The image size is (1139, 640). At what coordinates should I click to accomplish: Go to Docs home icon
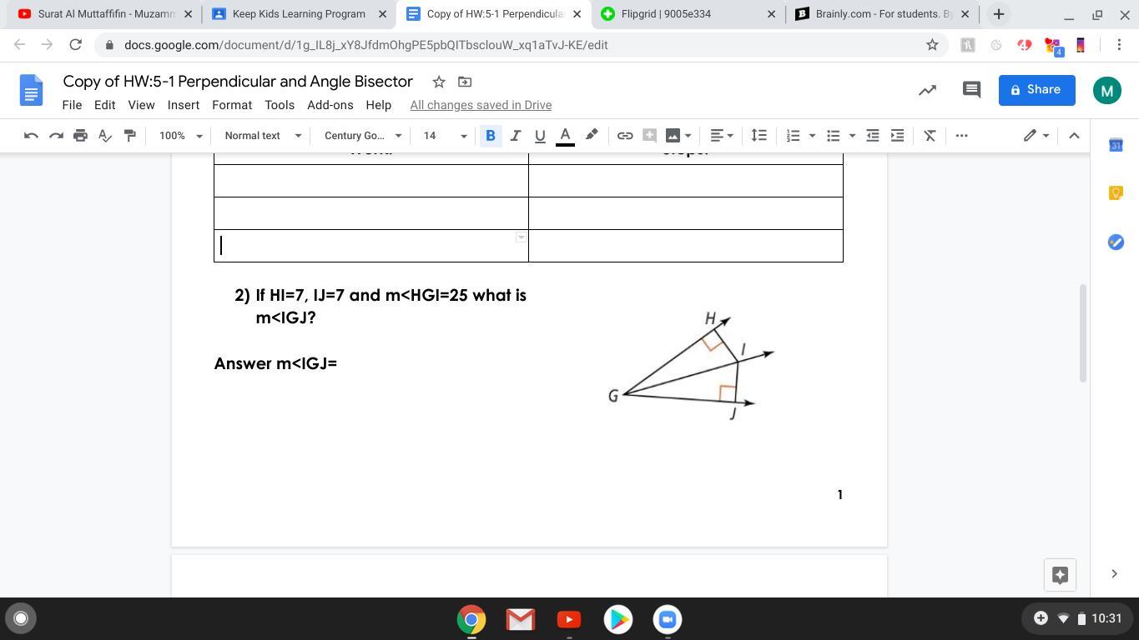pos(31,90)
